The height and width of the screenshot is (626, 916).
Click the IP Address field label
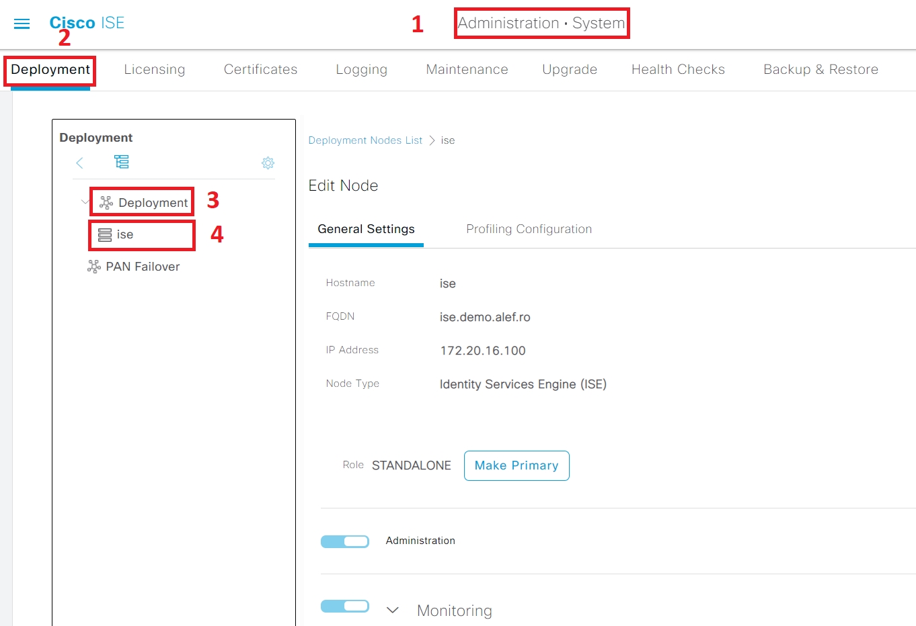pyautogui.click(x=352, y=350)
